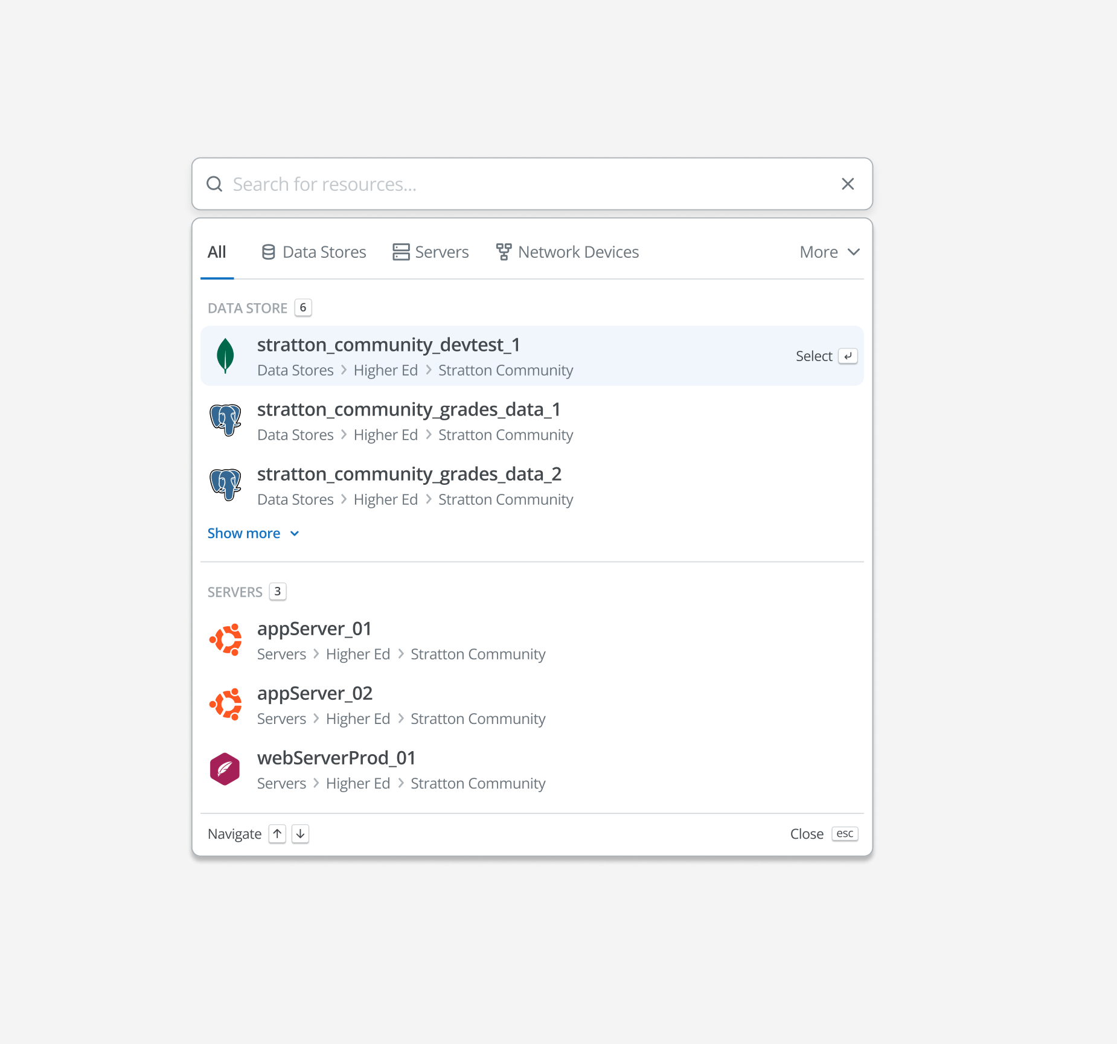Switch to the Network Devices tab

(x=578, y=252)
